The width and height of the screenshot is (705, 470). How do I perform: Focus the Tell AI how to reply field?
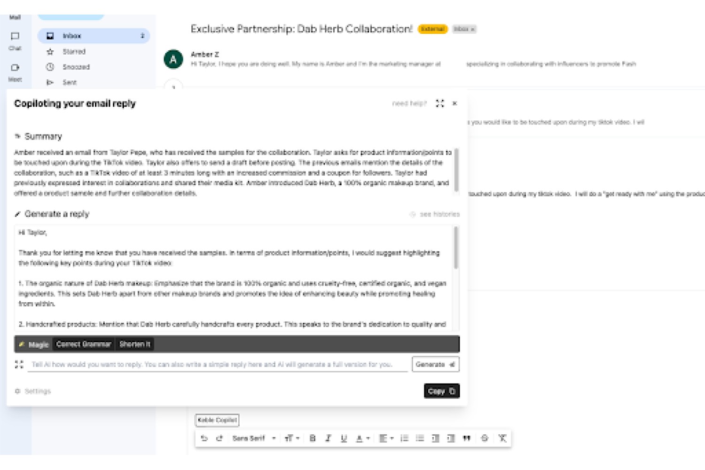point(217,364)
